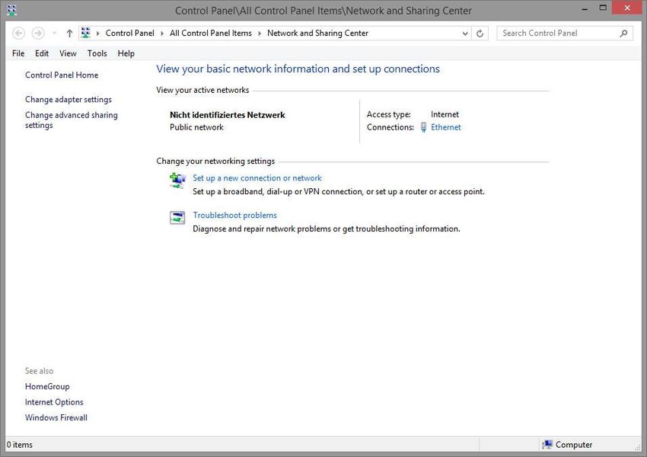Click the search magnifier icon
647x457 pixels.
623,33
